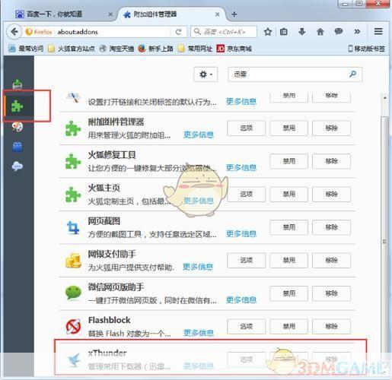This screenshot has height=380, width=392.
Task: Open add-on tools gear dropdown
Action: pos(206,74)
